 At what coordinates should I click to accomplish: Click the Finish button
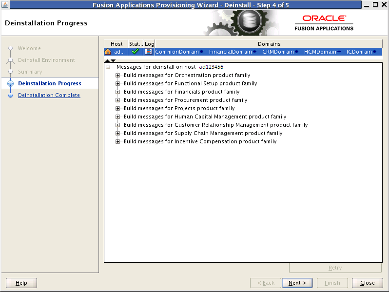(332, 283)
